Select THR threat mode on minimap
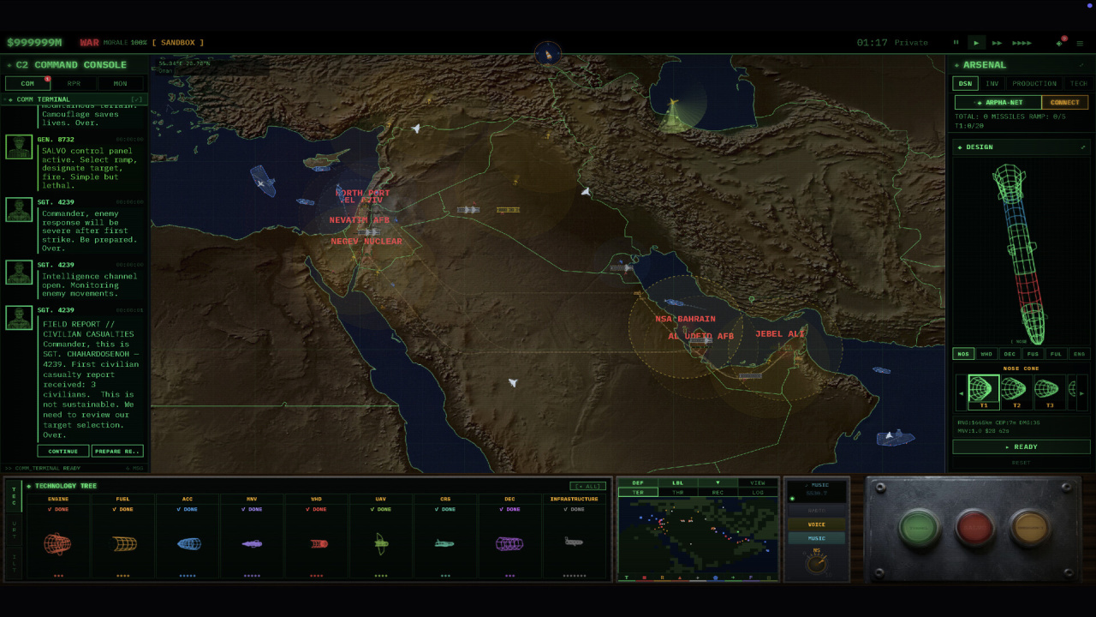Screen dimensions: 1096x617 pos(677,493)
